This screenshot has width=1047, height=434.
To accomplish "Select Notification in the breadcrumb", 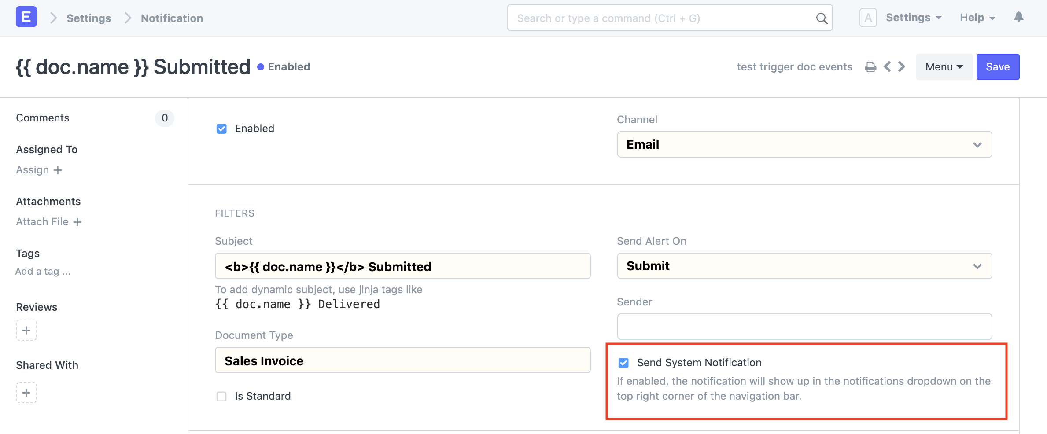I will pos(171,18).
